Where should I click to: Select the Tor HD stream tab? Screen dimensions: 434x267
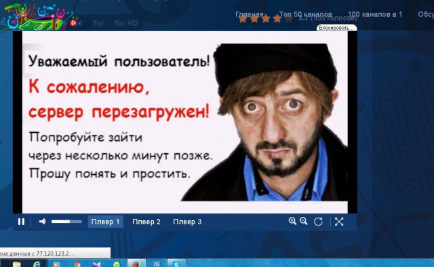pos(125,23)
